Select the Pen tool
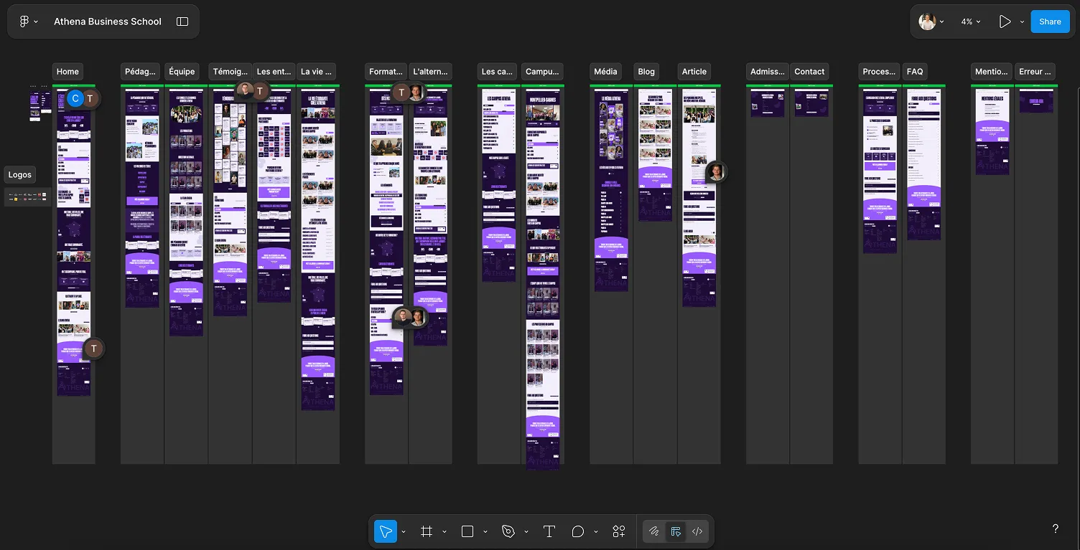Screen dimensions: 1080x550 (509, 531)
